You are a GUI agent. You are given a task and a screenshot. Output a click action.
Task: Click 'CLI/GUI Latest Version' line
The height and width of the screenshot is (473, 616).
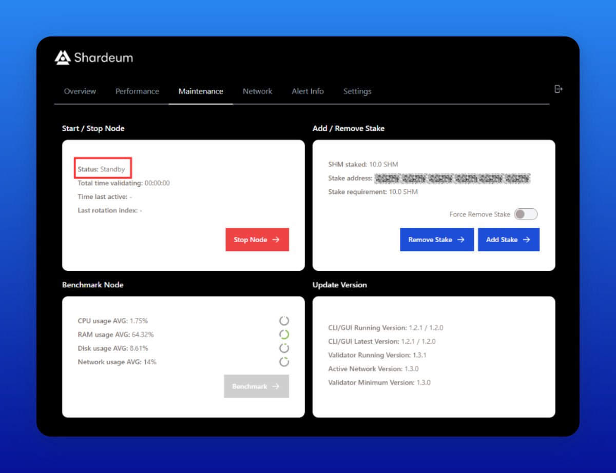tap(382, 342)
